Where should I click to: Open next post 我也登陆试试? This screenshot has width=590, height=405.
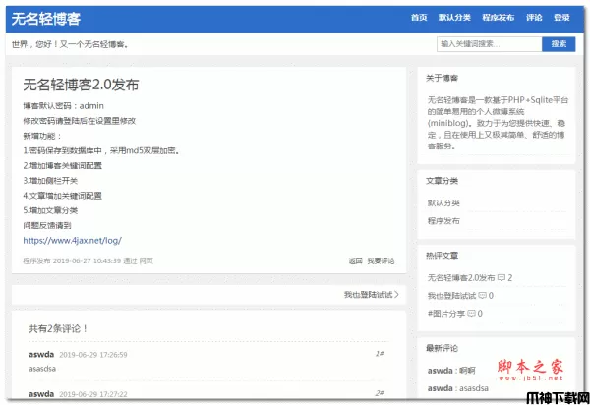[x=369, y=295]
